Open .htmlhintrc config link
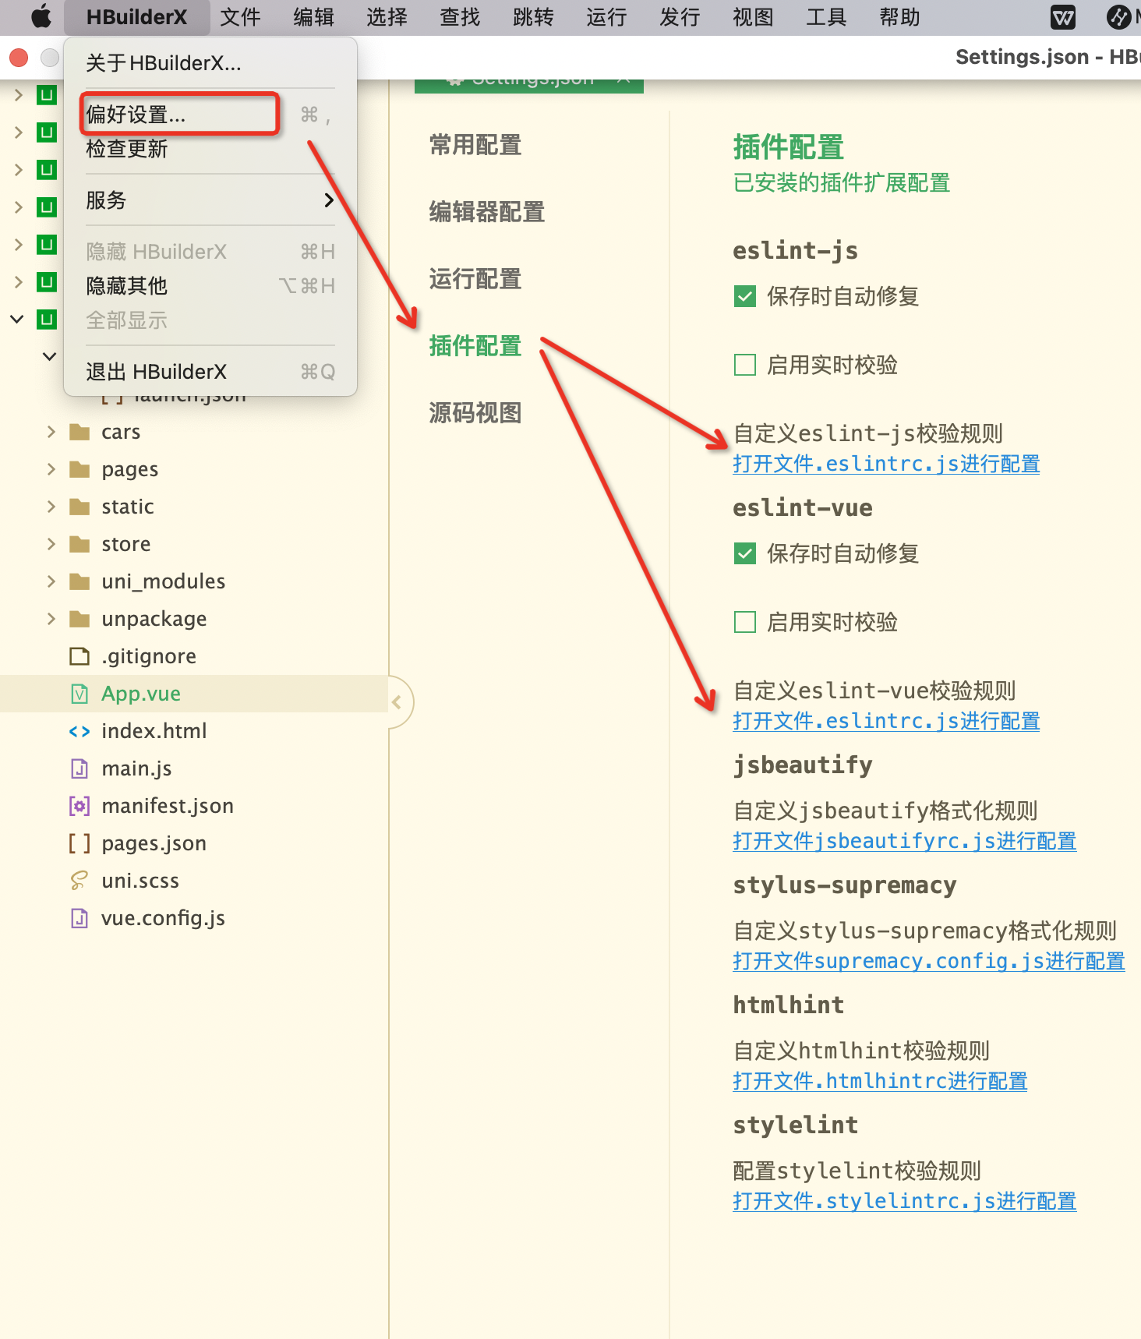The image size is (1141, 1339). click(880, 1081)
